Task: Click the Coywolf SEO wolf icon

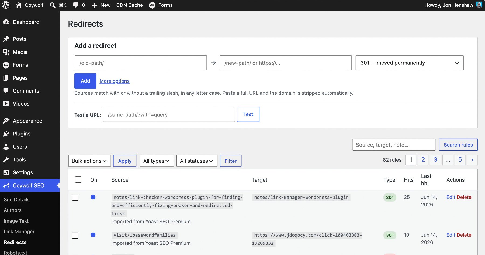Action: pos(6,185)
